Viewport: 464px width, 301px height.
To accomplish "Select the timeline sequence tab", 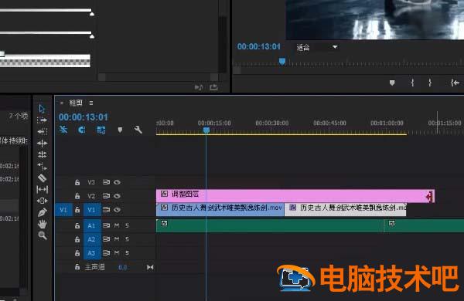I will [76, 103].
